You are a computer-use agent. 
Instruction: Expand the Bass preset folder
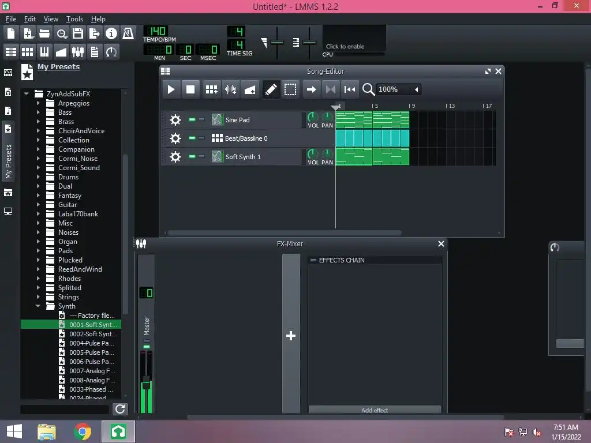[x=38, y=112]
